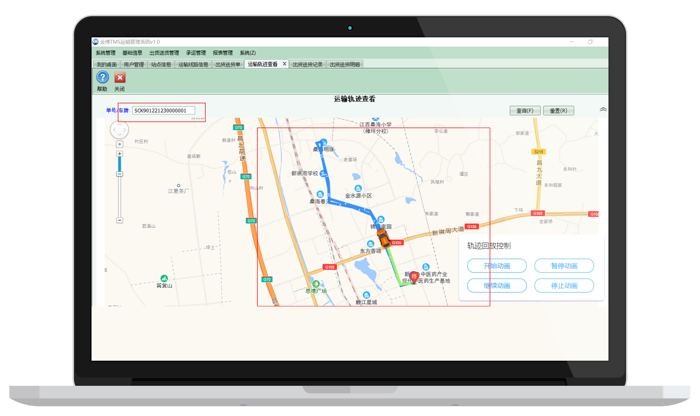Close the 运输轨迹查看 tab with X

(284, 64)
